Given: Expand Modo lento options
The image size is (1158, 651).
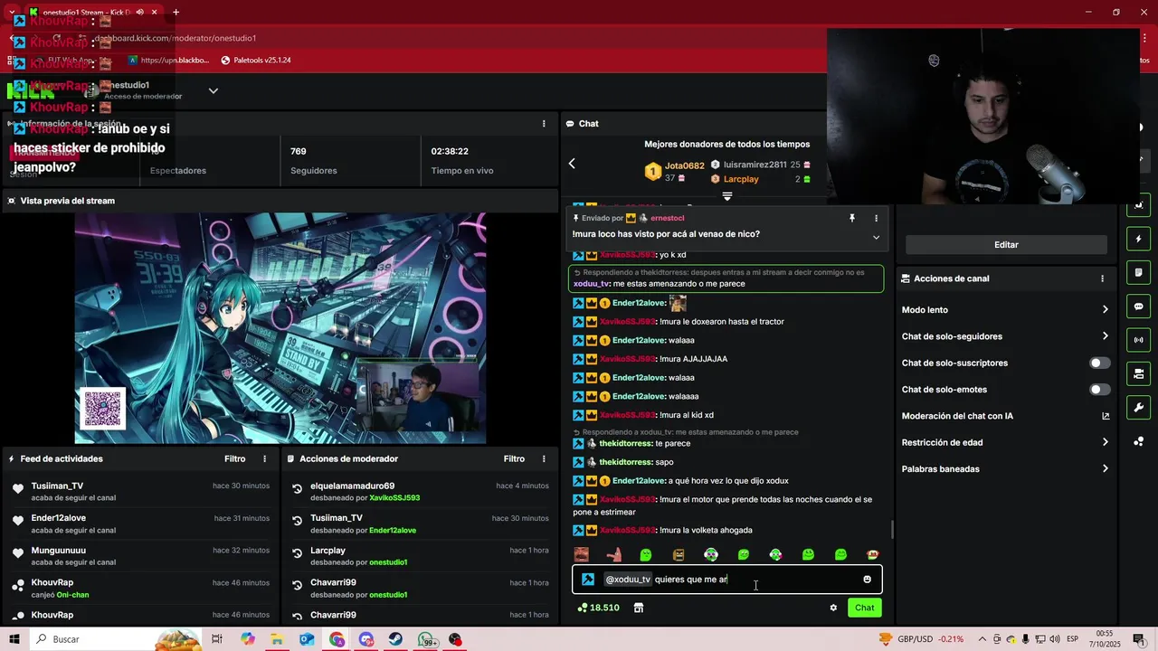Looking at the screenshot, I should point(1005,310).
